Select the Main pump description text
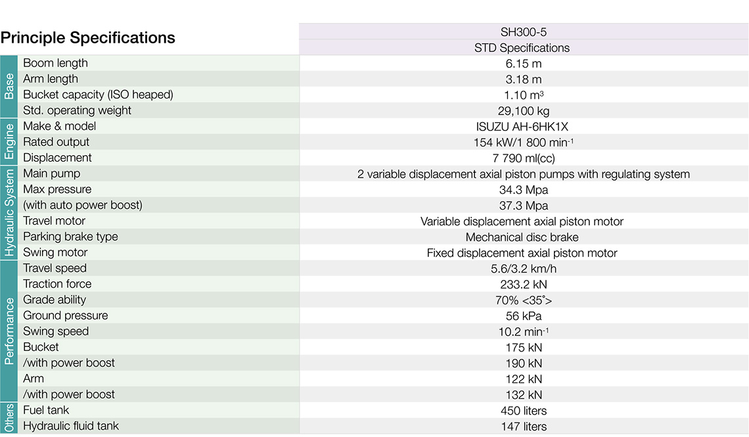 [523, 174]
